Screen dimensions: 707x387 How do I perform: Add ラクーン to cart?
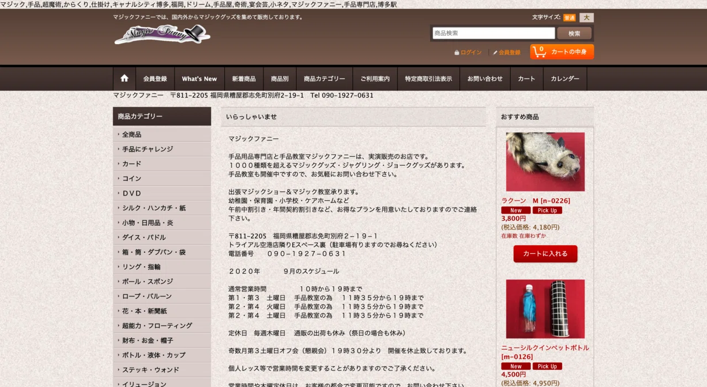click(x=545, y=253)
